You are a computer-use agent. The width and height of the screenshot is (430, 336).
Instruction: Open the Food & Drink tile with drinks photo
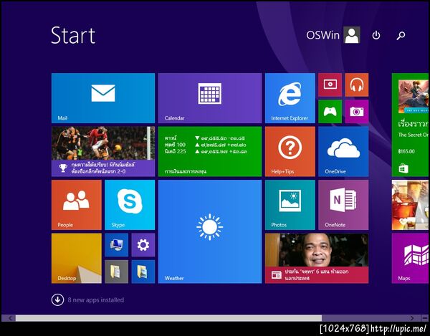pyautogui.click(x=410, y=205)
